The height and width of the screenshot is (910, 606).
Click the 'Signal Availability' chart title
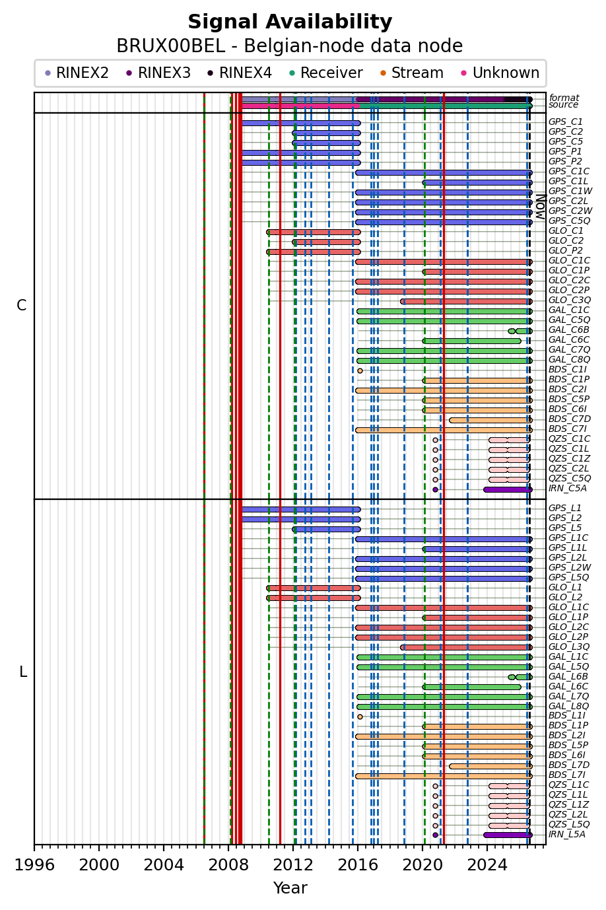[x=290, y=22]
